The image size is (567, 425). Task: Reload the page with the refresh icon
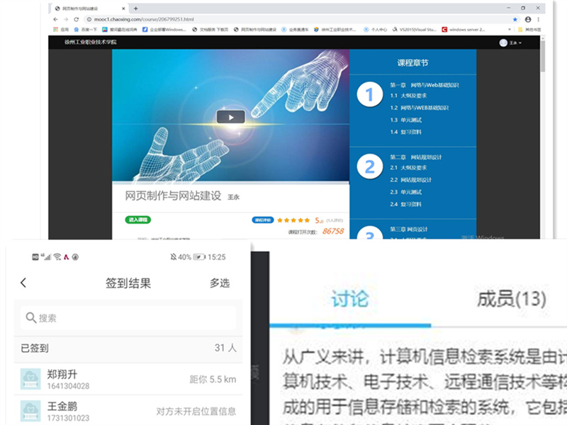tap(76, 19)
